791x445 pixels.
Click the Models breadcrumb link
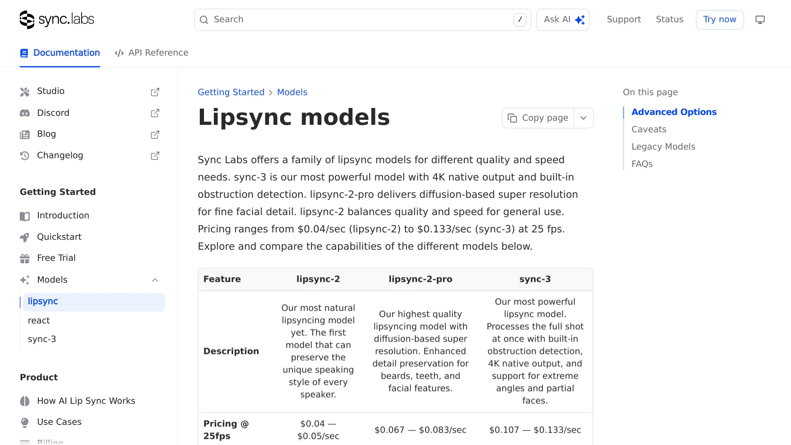click(x=292, y=92)
